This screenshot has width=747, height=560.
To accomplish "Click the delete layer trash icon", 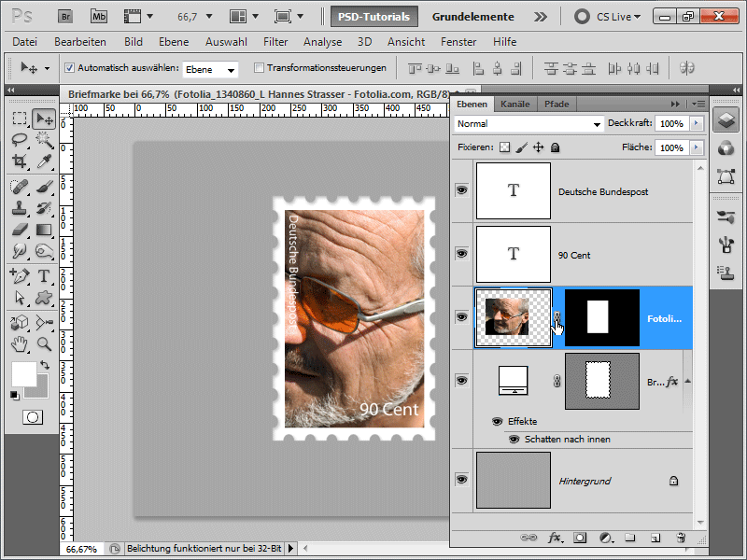I will click(681, 538).
